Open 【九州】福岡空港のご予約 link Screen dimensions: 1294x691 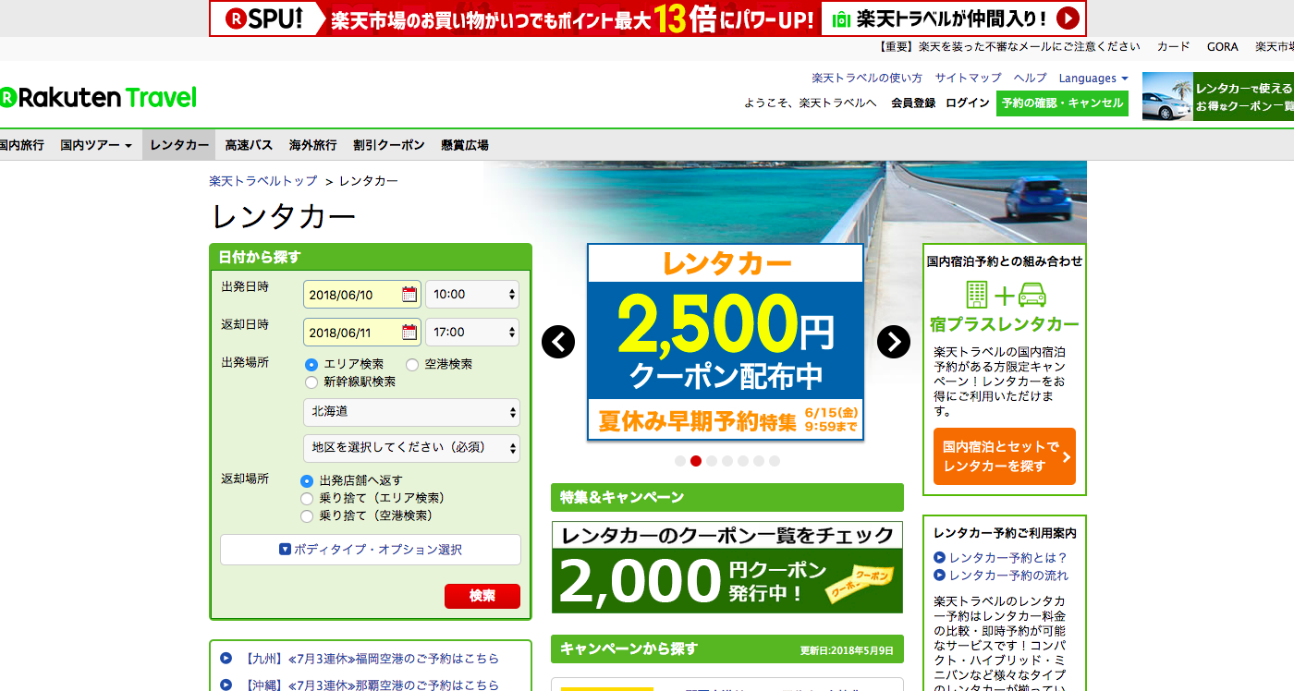point(371,659)
